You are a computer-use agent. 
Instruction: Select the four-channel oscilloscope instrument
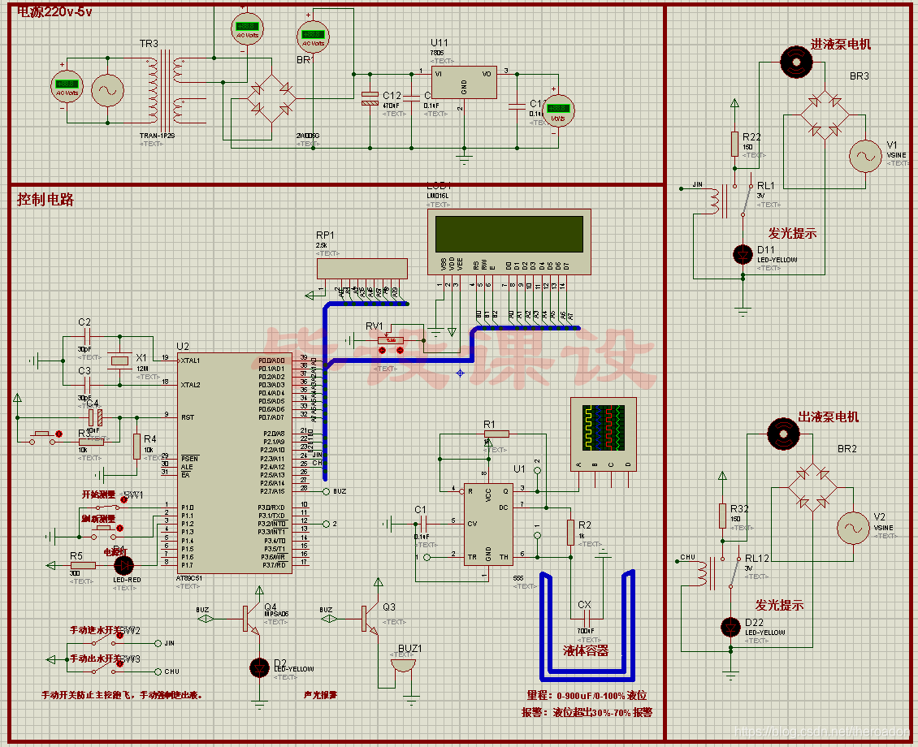[x=603, y=434]
